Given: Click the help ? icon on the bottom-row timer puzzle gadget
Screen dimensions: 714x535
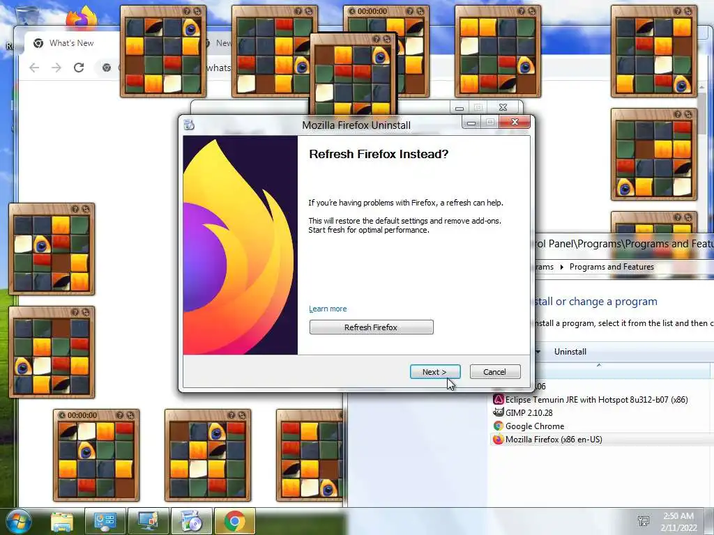Looking at the screenshot, I should (x=120, y=415).
